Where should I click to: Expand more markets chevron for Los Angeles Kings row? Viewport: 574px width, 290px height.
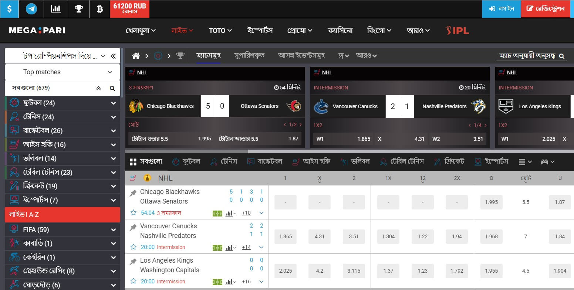(261, 282)
